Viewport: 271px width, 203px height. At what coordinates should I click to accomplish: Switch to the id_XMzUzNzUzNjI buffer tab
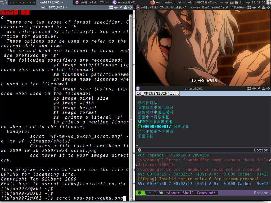(x=157, y=93)
